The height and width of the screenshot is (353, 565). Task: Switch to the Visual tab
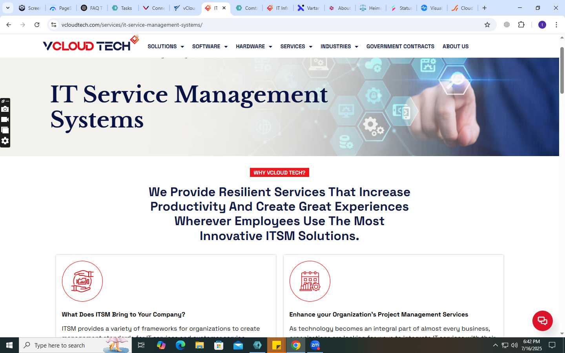432,8
